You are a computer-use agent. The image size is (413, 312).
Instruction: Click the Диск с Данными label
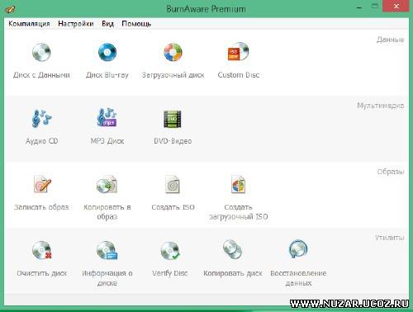[x=41, y=75]
